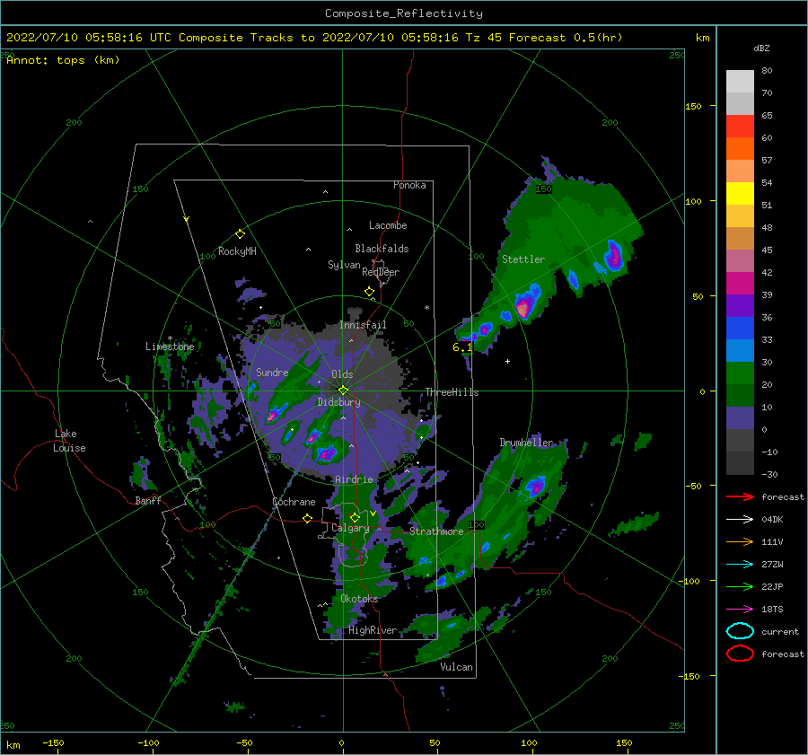Click the yellow radar-center diamond at Olds
This screenshot has height=755, width=808.
[343, 391]
